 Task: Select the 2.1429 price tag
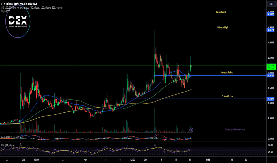271,99
